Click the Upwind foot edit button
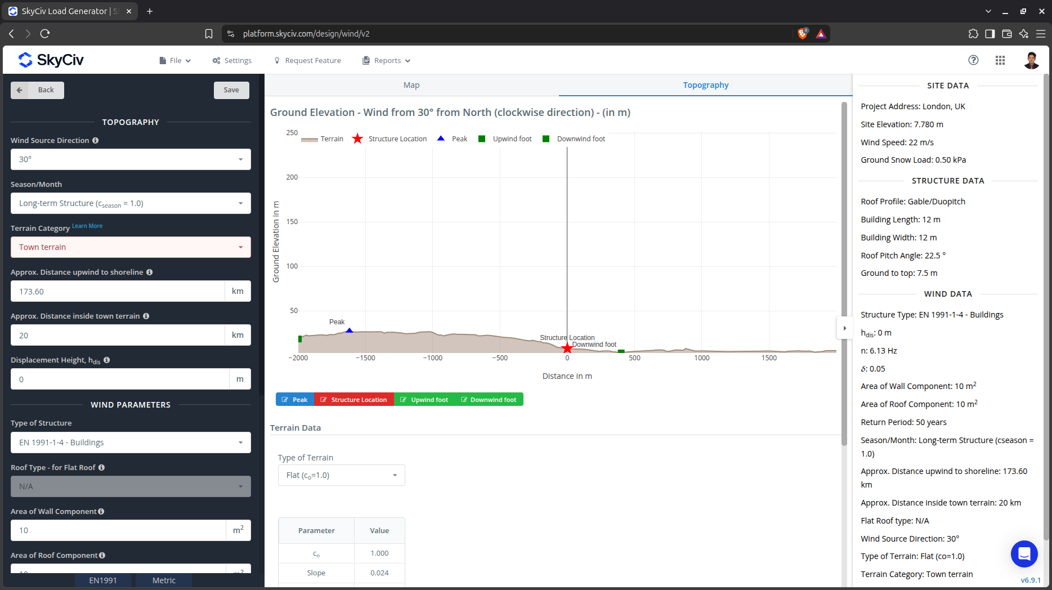The image size is (1052, 590). [424, 399]
